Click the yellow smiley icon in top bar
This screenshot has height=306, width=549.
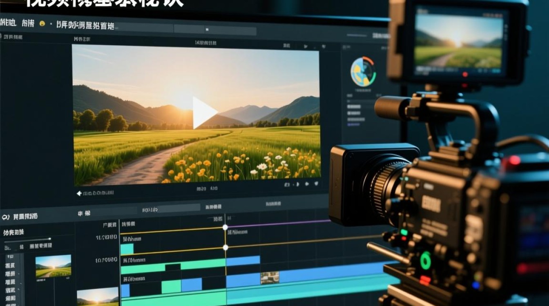(42, 24)
